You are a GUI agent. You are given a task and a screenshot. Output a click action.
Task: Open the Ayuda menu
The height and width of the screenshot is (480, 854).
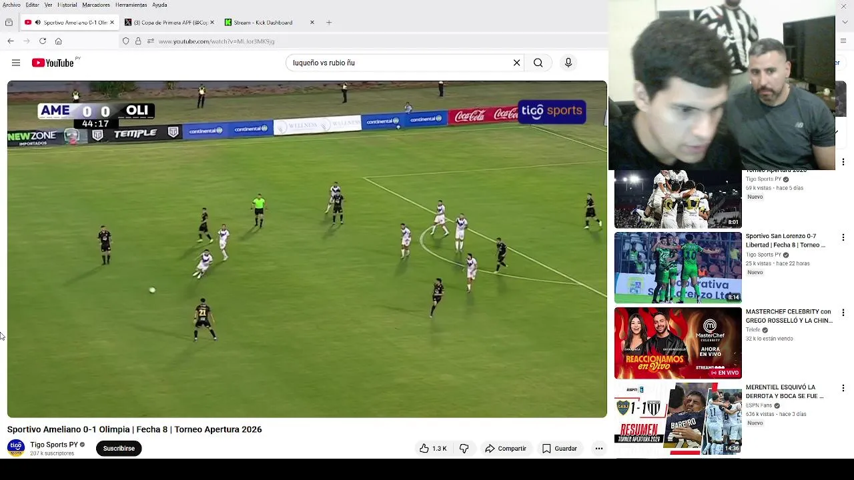tap(159, 5)
